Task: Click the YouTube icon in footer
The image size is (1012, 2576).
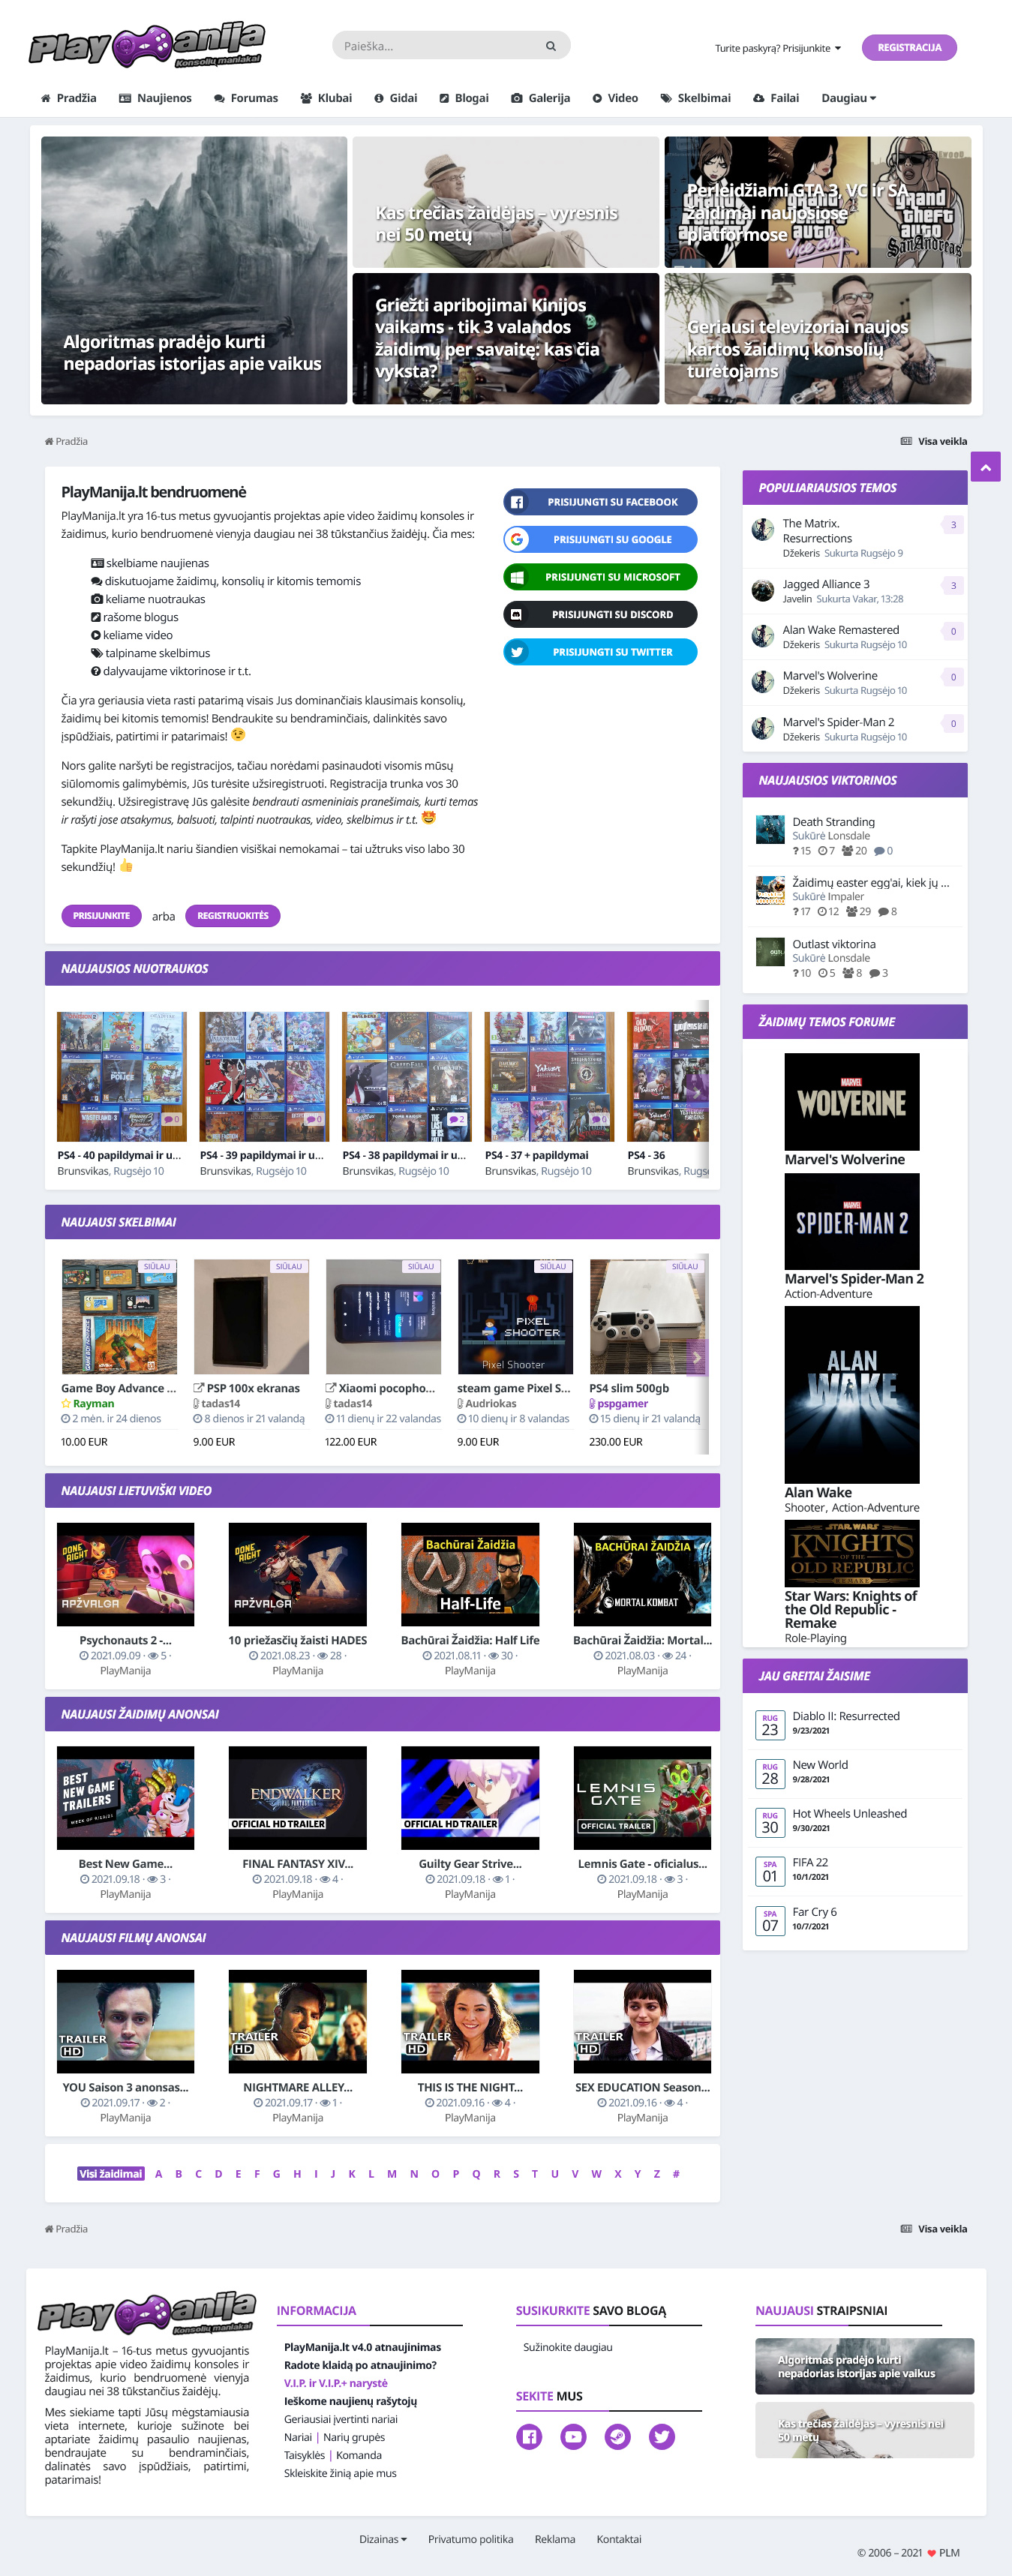Action: (x=573, y=2437)
